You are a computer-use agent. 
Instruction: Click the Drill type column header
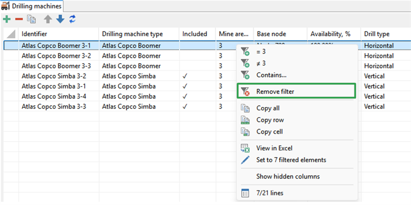(x=386, y=34)
